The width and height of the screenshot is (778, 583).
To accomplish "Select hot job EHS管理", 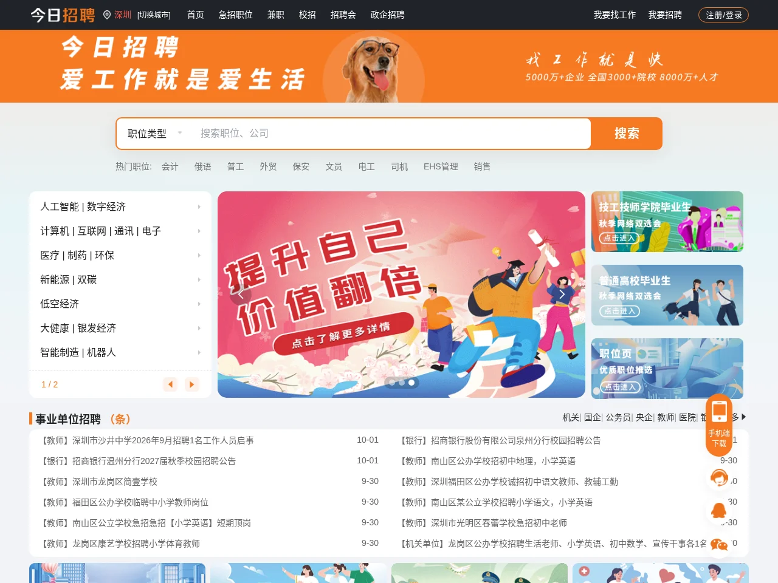I will [x=441, y=166].
